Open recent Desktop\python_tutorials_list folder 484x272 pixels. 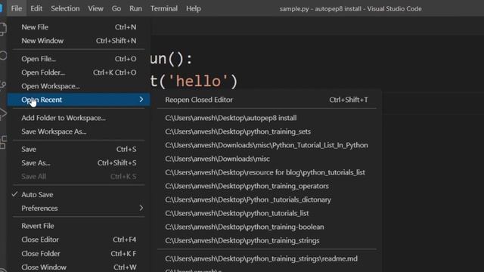tap(267, 213)
